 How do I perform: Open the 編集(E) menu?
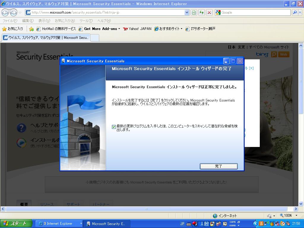coord(28,21)
